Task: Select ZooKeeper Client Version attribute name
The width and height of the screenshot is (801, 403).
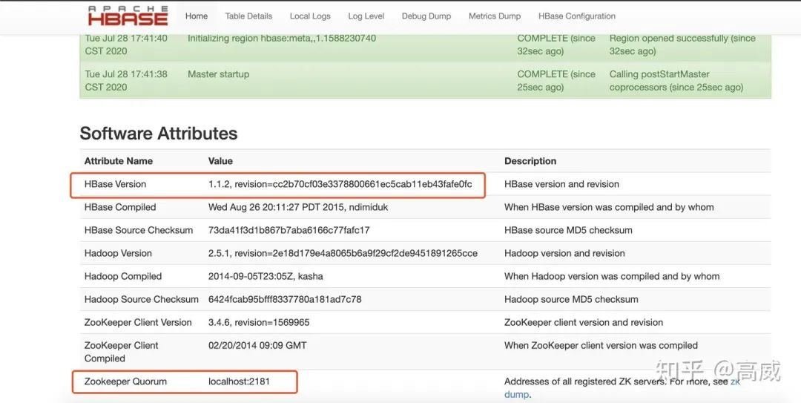Action: [138, 322]
